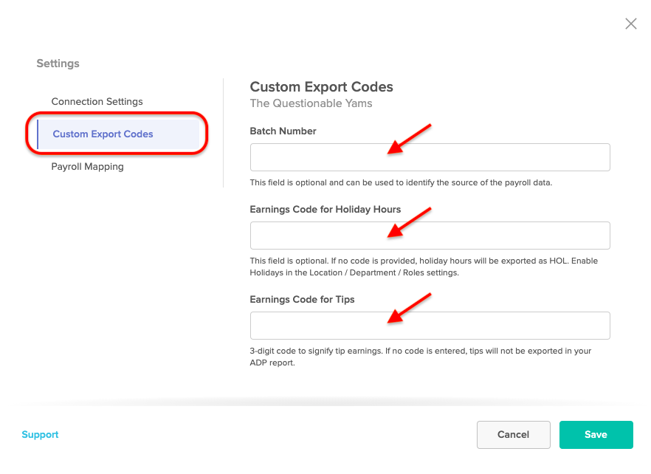This screenshot has width=651, height=474.
Task: Click the Earnings Code for Holiday Hours label
Action: pyautogui.click(x=325, y=210)
